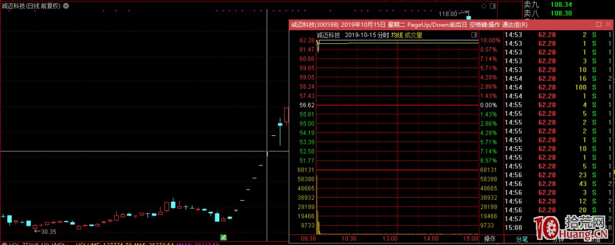Select tick row 14:55 with volume 4
615x245 pixels.
pyautogui.click(x=559, y=105)
